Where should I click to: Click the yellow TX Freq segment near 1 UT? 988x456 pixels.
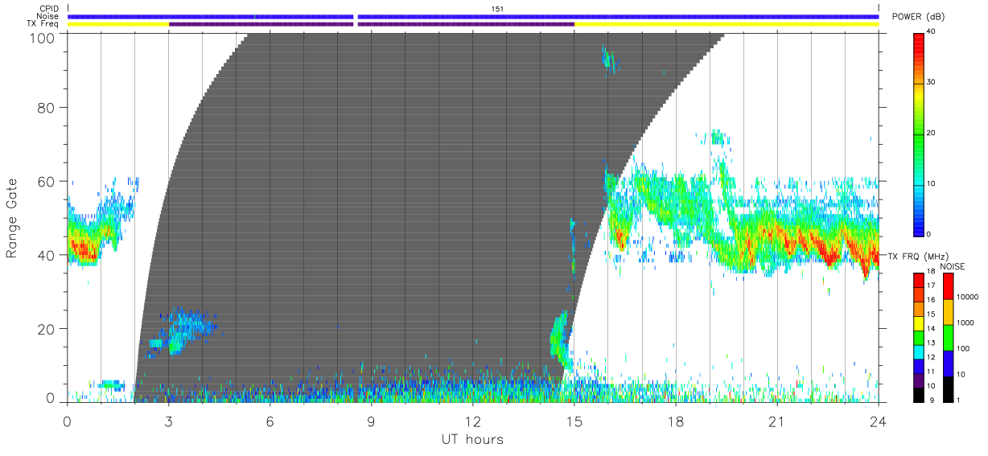[118, 24]
